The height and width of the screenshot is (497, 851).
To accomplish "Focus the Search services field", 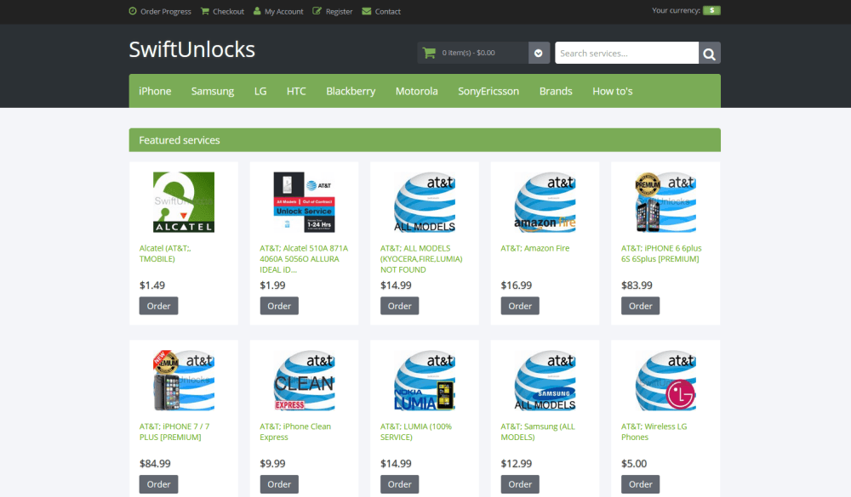I will 626,54.
